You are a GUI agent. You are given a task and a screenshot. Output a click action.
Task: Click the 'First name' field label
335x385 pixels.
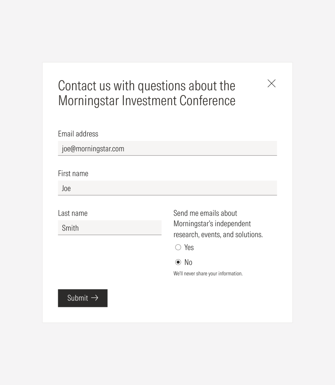pos(73,173)
